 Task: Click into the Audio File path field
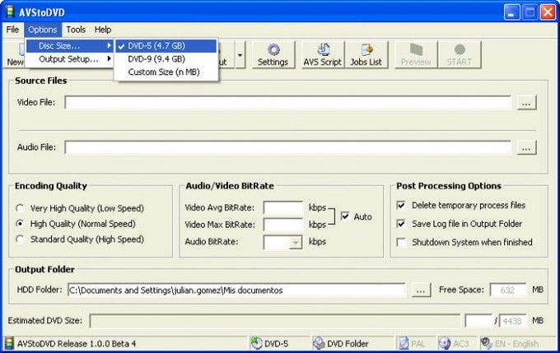click(288, 147)
